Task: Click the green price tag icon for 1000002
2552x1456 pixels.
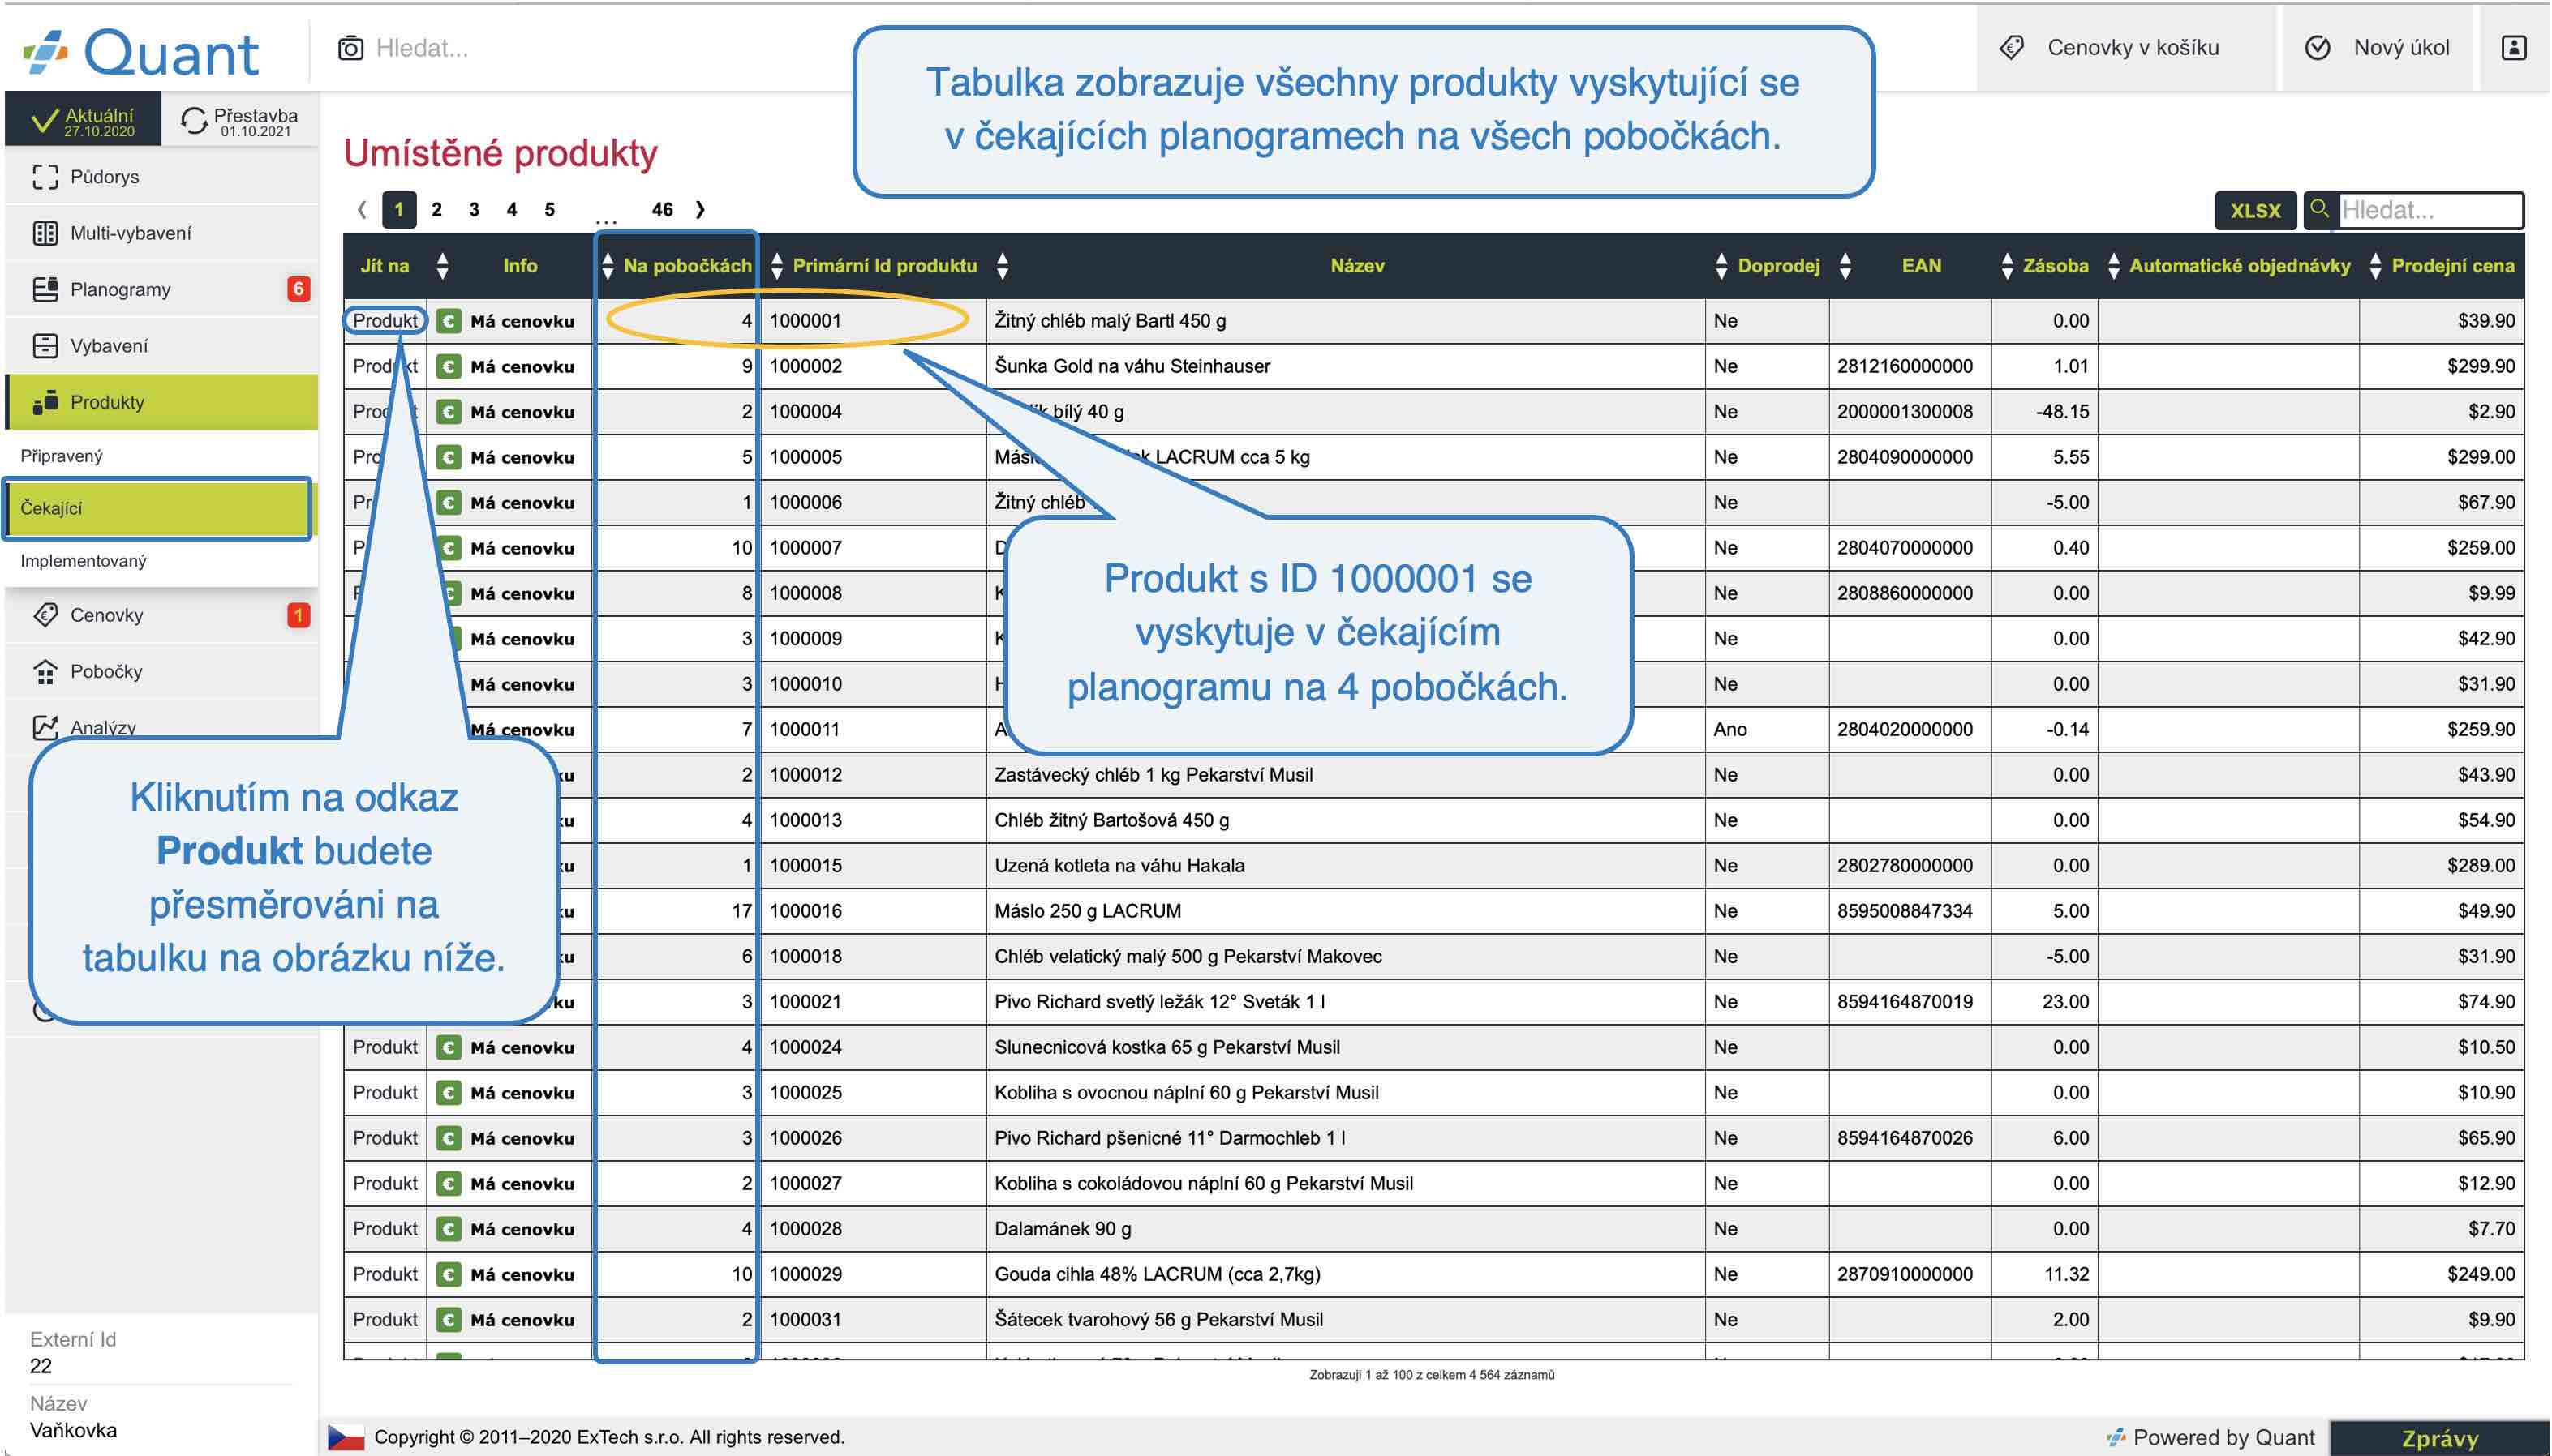Action: (x=449, y=366)
